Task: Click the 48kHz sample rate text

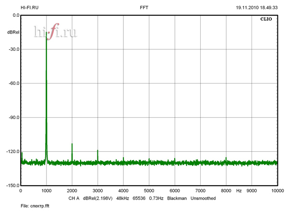Action: point(124,198)
